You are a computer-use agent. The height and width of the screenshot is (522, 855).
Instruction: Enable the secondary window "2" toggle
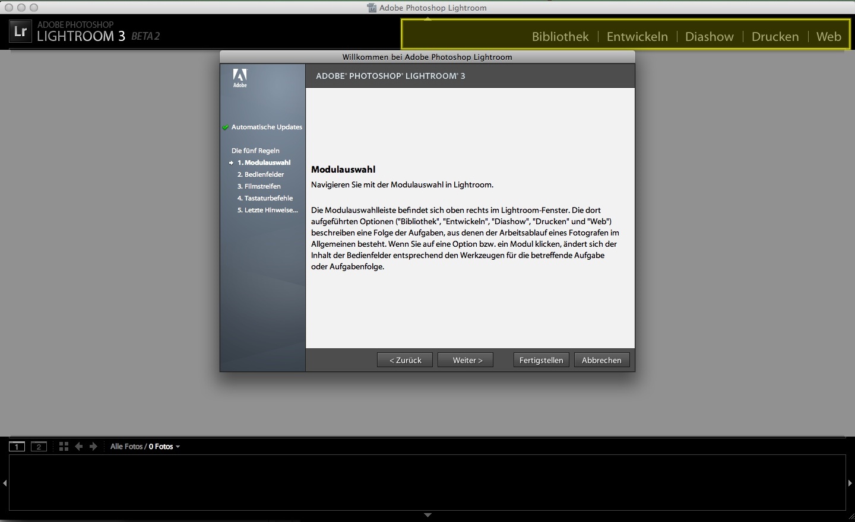[39, 446]
